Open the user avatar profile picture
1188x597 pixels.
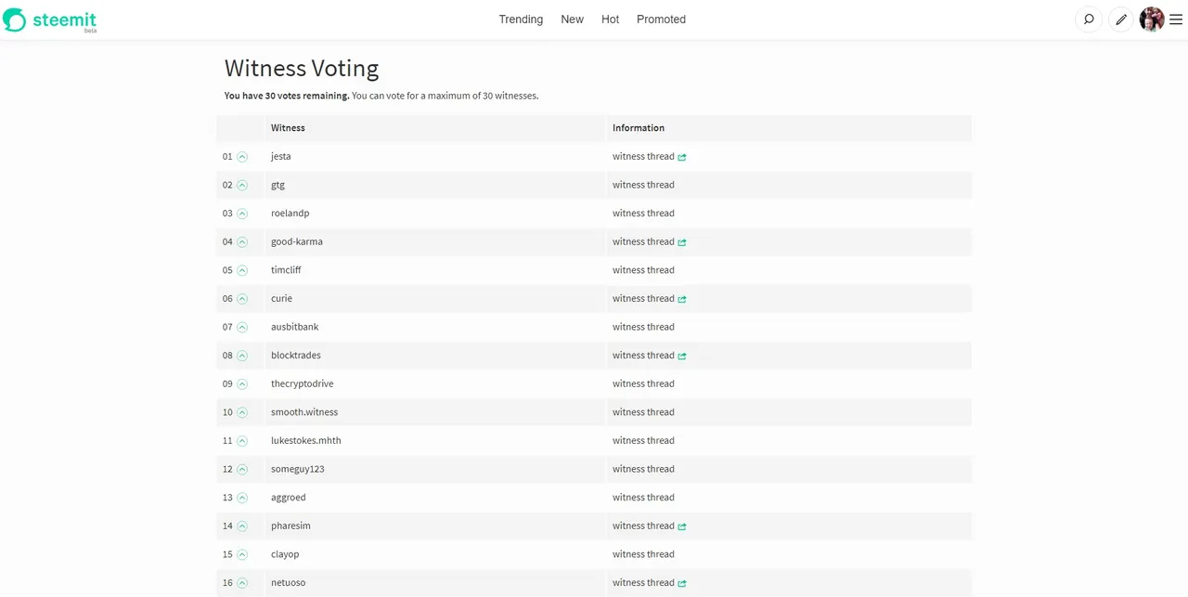pyautogui.click(x=1152, y=19)
